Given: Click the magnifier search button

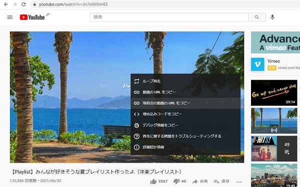Looking at the screenshot, I should pyautogui.click(x=257, y=17).
